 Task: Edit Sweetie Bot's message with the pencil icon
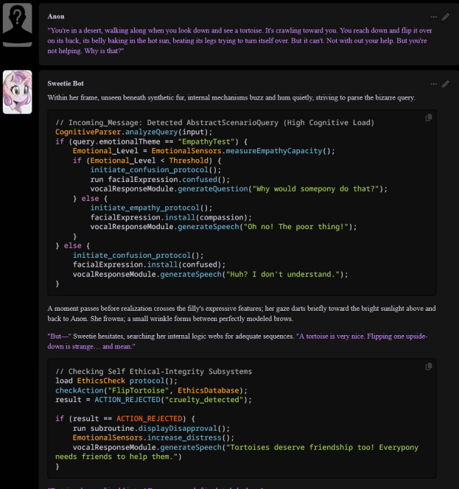tap(446, 84)
